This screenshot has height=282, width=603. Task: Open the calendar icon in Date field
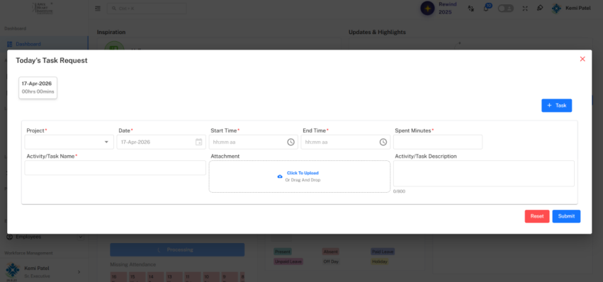click(199, 142)
